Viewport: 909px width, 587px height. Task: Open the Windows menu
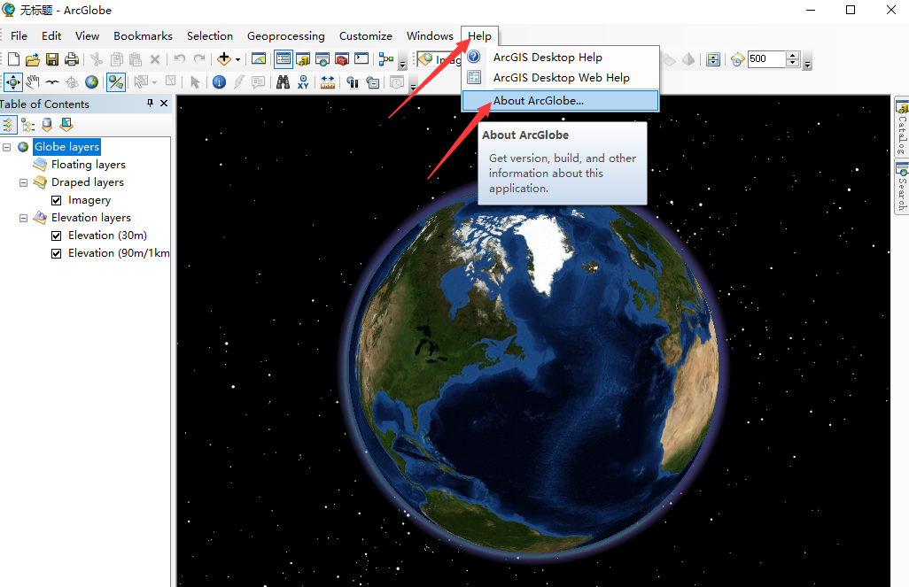pyautogui.click(x=431, y=36)
